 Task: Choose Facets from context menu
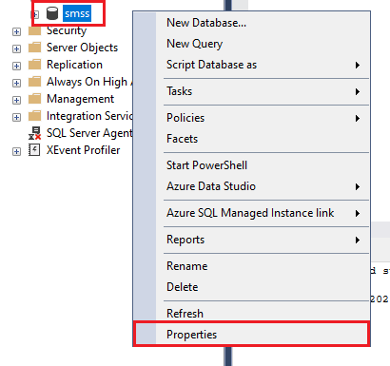point(251,139)
